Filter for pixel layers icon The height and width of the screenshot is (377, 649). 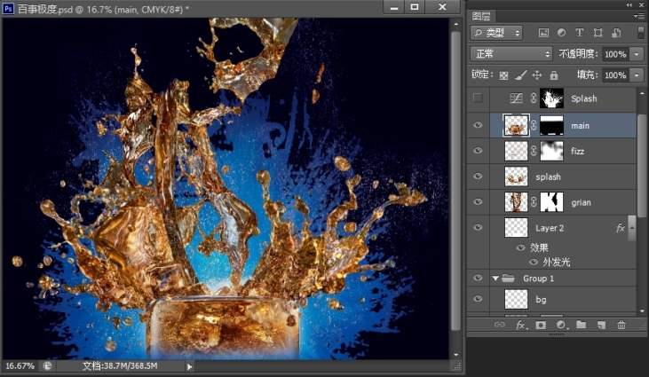coord(543,33)
